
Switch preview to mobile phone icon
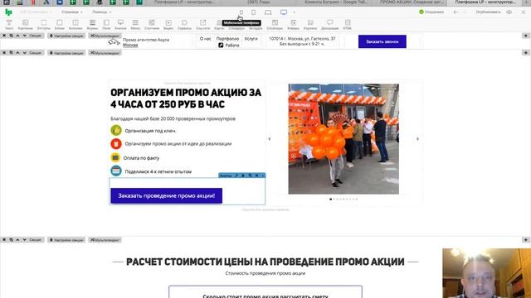pos(241,12)
